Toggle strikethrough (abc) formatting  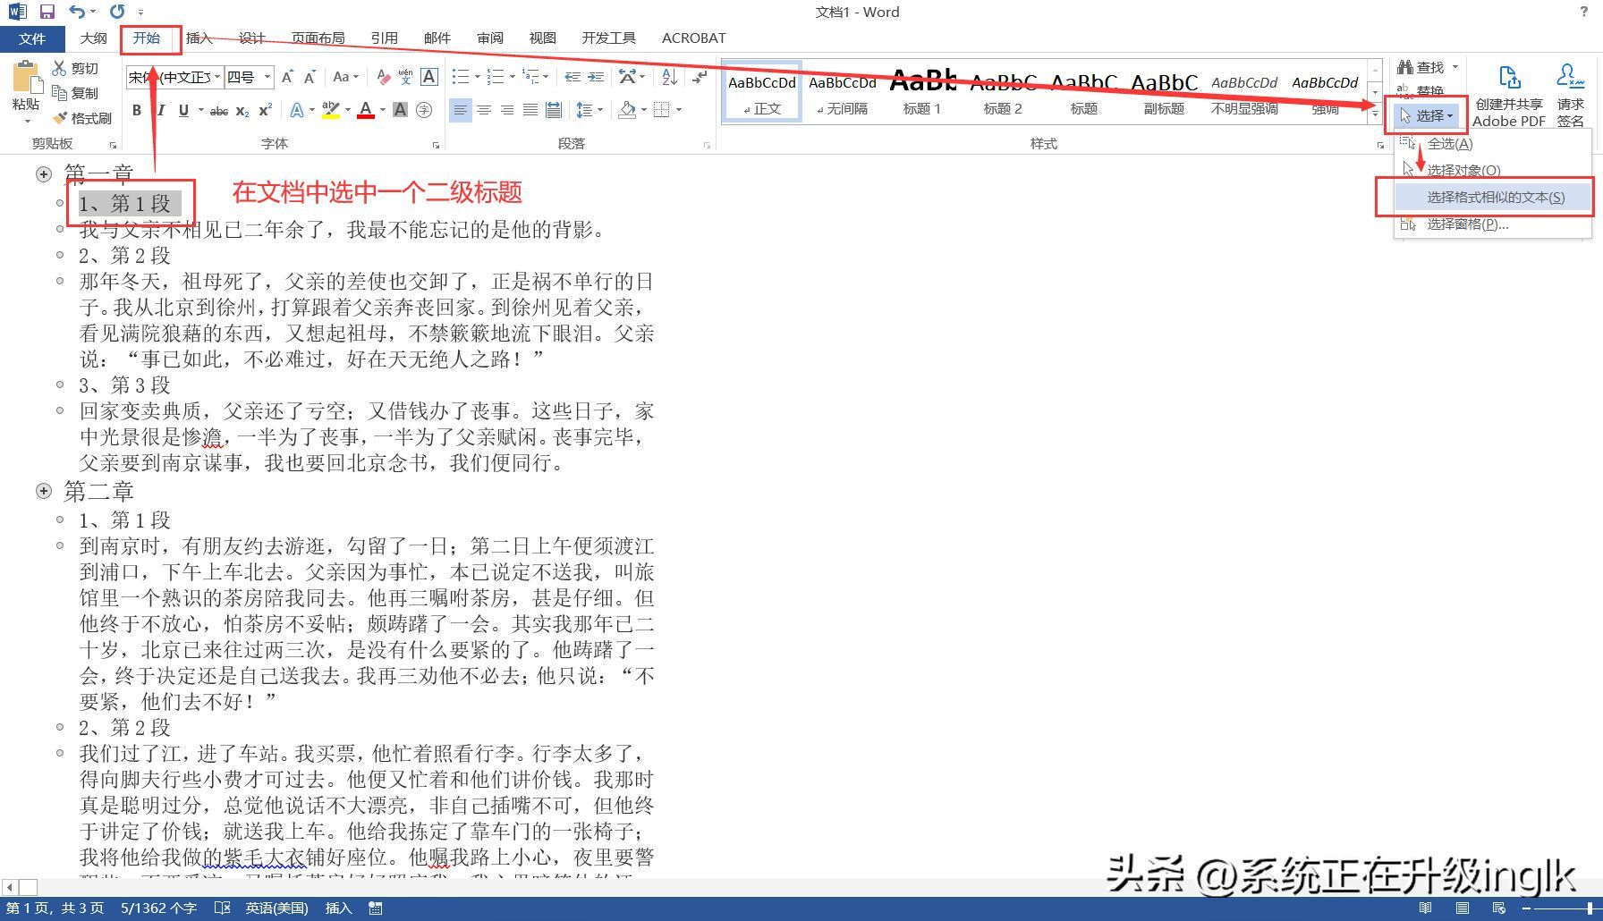tap(218, 111)
